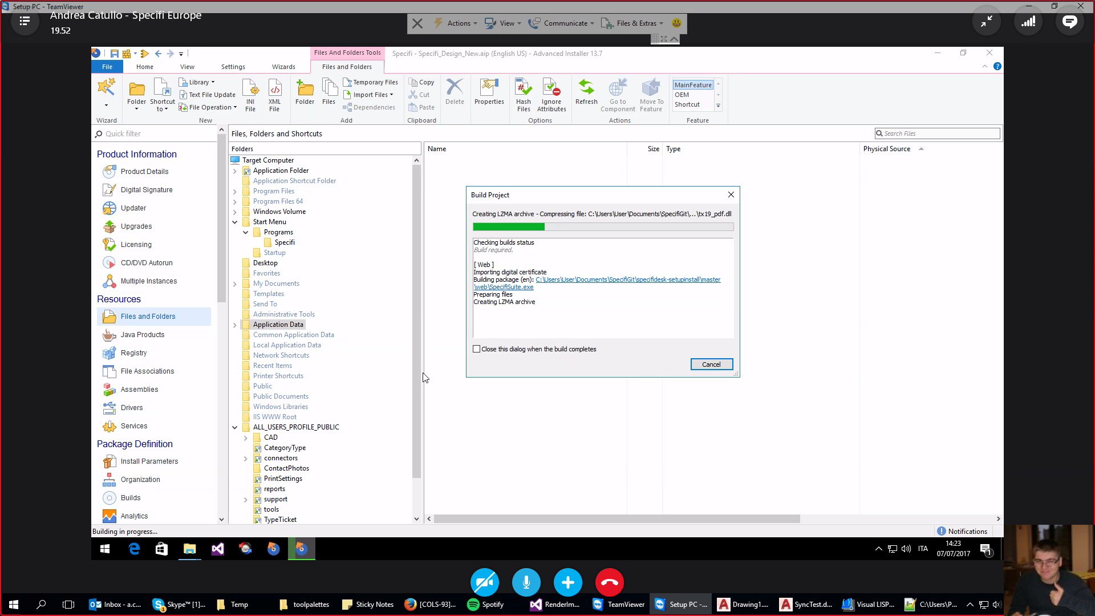Cancel the build project

(711, 364)
